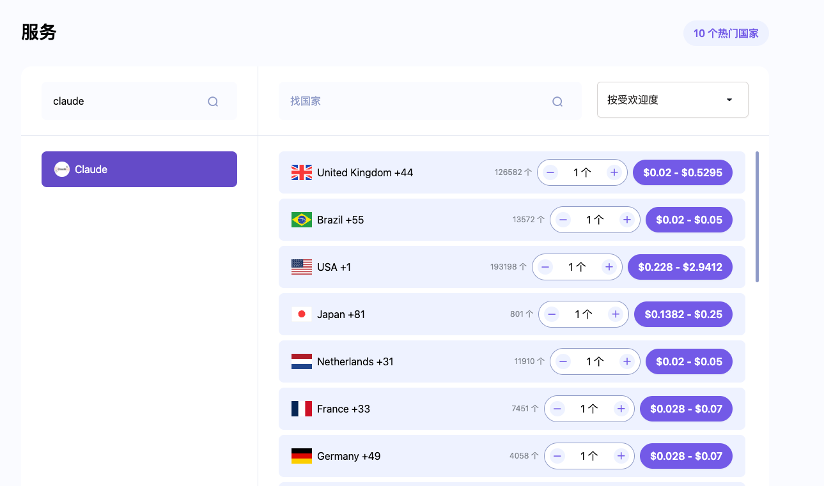Buy United Kingdom number at $0.02 - $0.5295

click(x=682, y=172)
